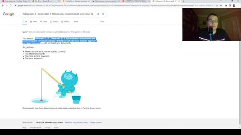Close the active Лебедева С. В. tab
Screen dimensions: 241x135
click(179, 1)
